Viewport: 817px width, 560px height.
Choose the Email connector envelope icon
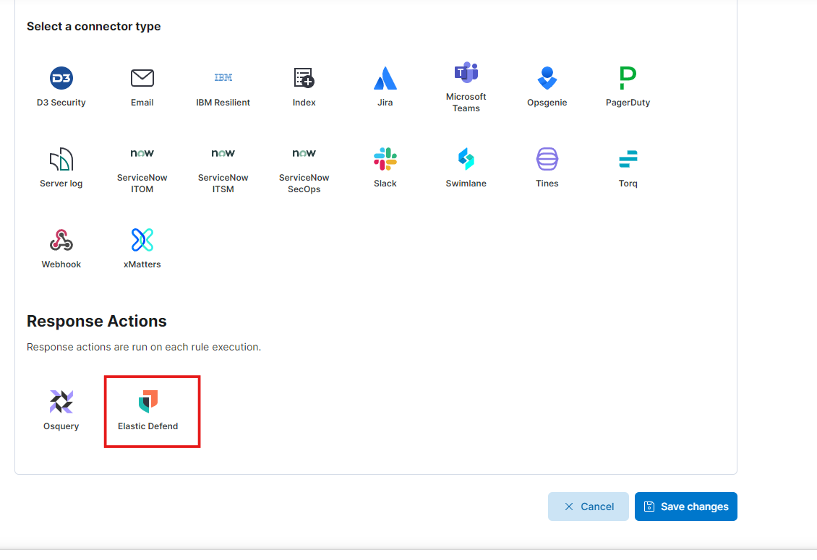(x=142, y=78)
